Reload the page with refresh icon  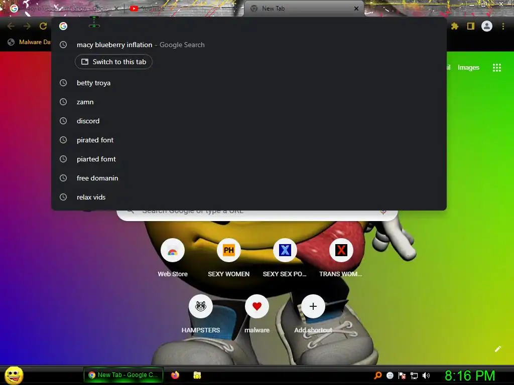click(x=43, y=26)
